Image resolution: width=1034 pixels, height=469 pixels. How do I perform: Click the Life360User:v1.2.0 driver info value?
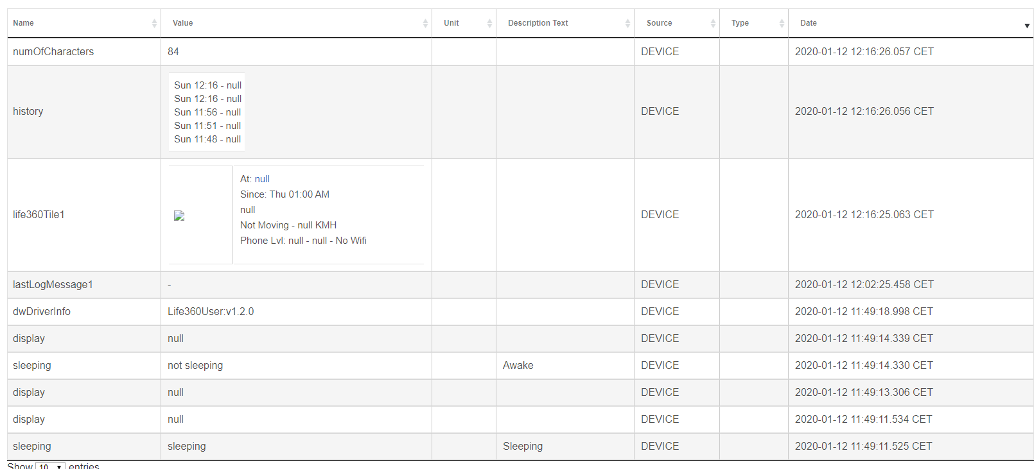pos(211,312)
